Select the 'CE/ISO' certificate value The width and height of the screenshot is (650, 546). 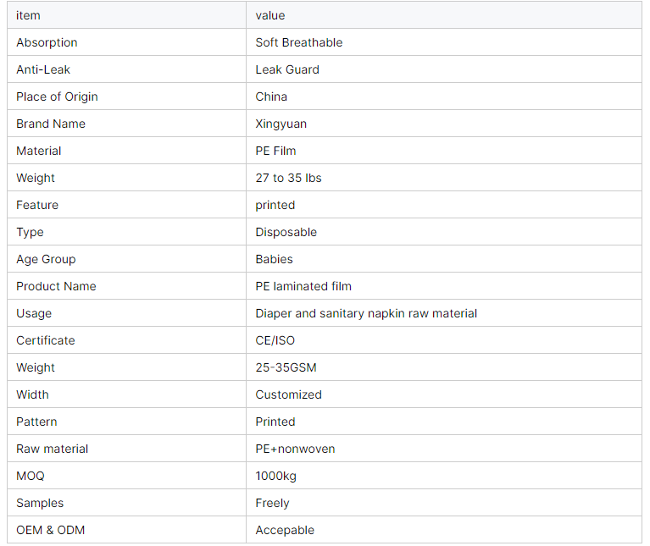click(275, 340)
